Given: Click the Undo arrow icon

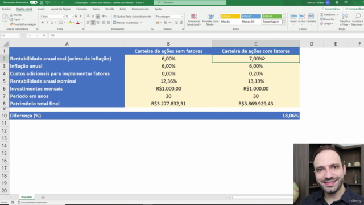Looking at the screenshot, I should (x=47, y=2).
